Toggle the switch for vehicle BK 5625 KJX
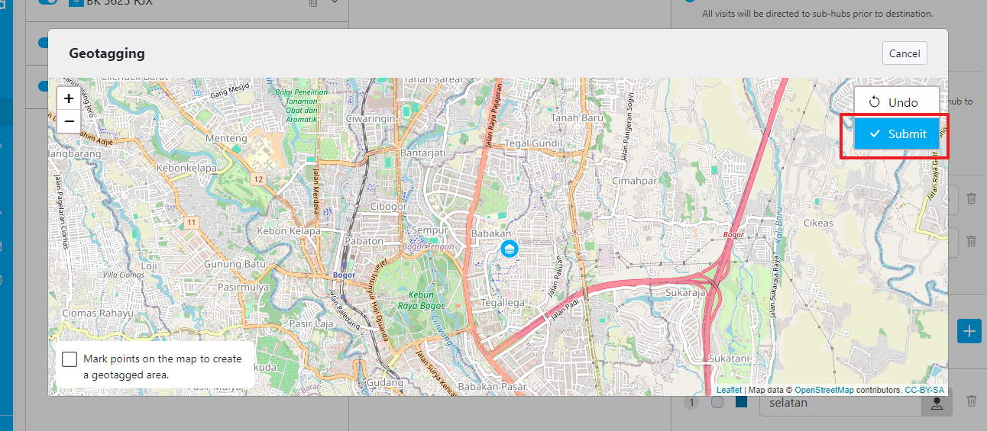This screenshot has height=431, width=987. (x=47, y=3)
